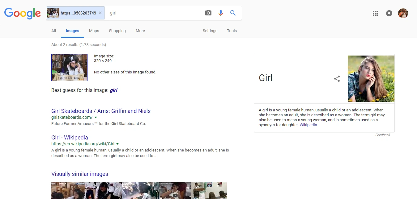Open Visually similar images link

point(79,174)
